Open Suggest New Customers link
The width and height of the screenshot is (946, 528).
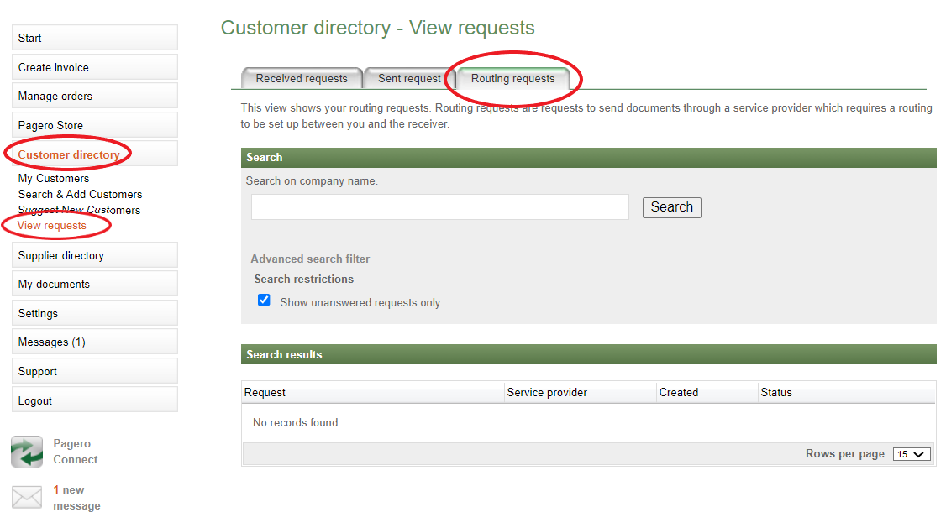[x=79, y=210]
